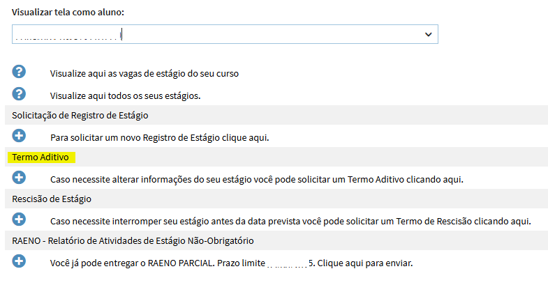Select the 'Rescisão de Estágio' section header
Image resolution: width=548 pixels, height=285 pixels.
click(52, 199)
